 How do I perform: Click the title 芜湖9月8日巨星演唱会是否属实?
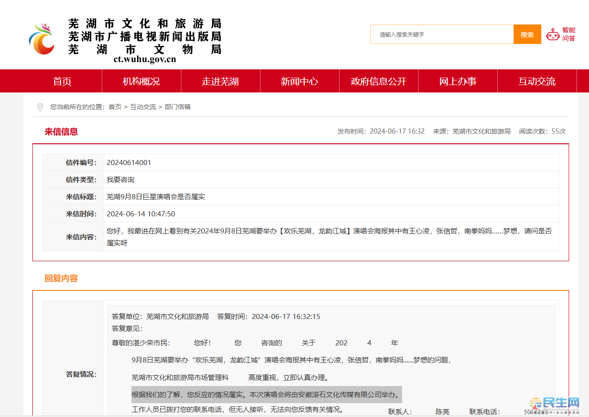click(155, 197)
